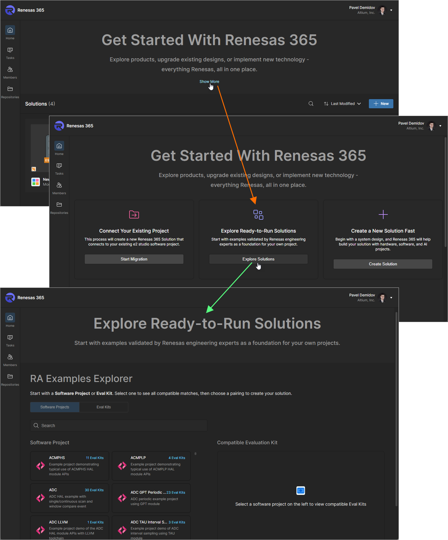Click the Create Solution button
448x540 pixels.
pyautogui.click(x=383, y=264)
